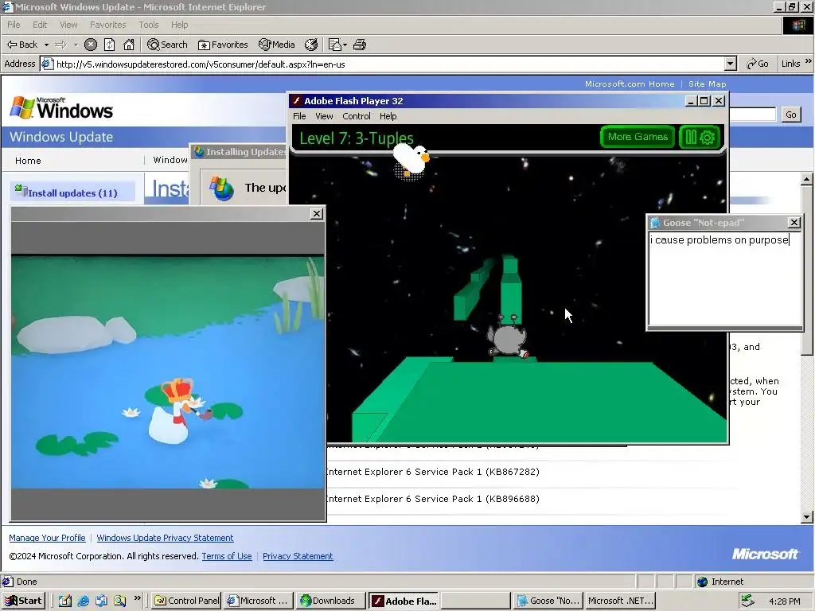Pause the Flash game
The width and height of the screenshot is (815, 611).
(691, 137)
